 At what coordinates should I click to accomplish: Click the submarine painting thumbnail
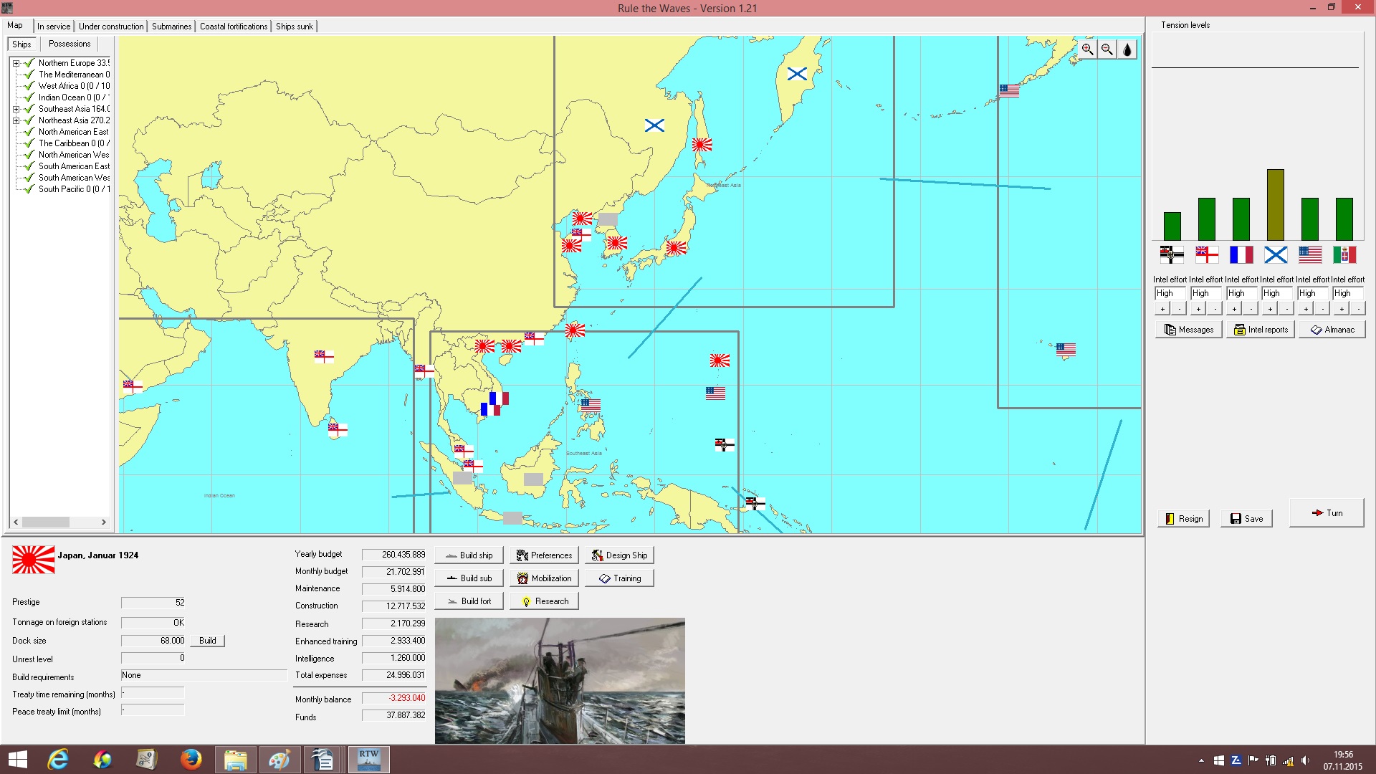pos(560,681)
